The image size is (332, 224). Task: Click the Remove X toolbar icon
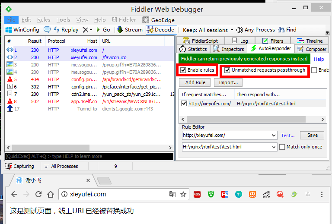(x=85, y=30)
